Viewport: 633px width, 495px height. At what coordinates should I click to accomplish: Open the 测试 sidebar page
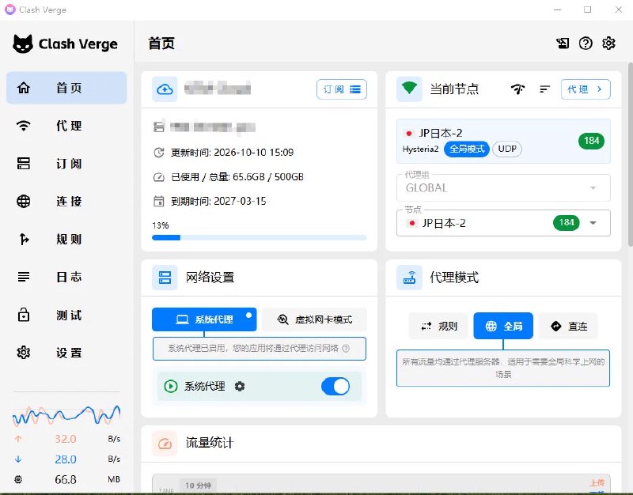click(x=66, y=315)
